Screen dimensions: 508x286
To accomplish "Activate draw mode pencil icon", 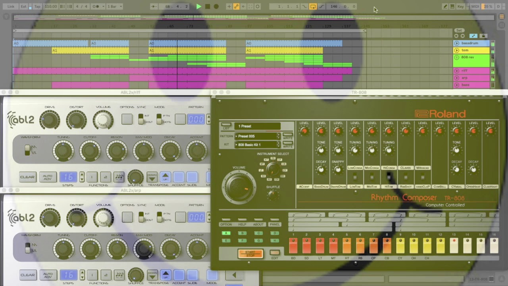I will 445,6.
